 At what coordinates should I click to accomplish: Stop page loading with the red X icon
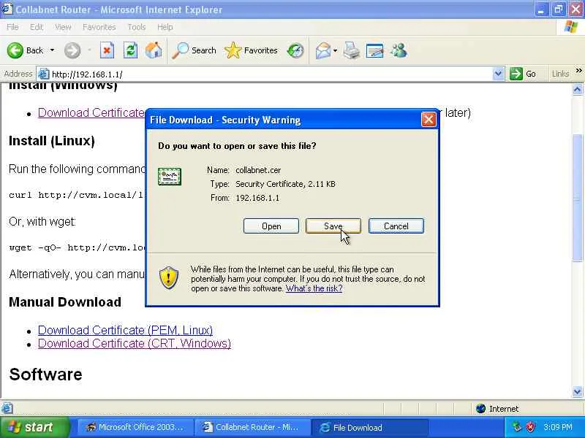[107, 50]
